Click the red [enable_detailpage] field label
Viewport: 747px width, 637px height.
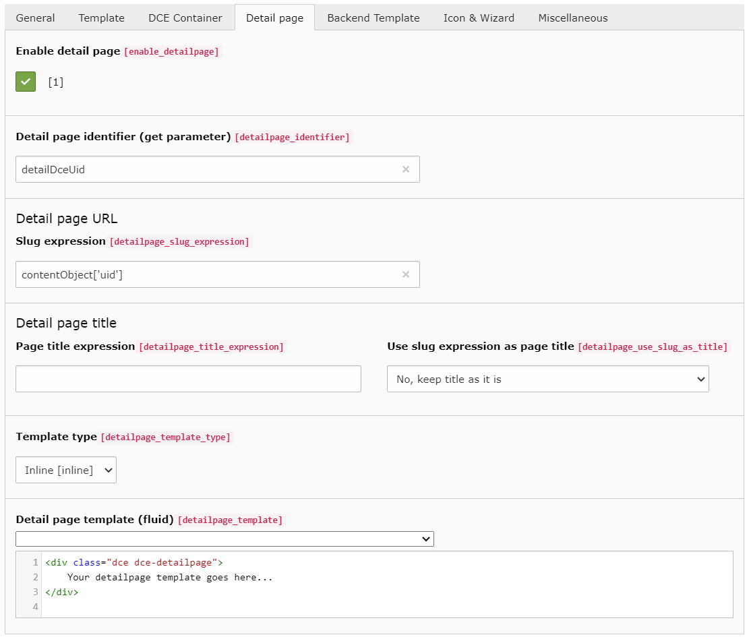point(171,51)
